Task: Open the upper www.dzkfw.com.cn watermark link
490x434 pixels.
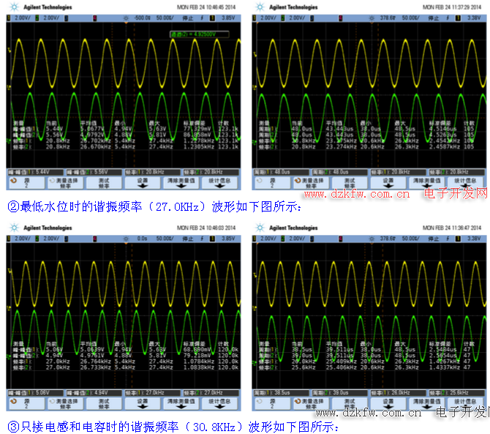Action: click(x=358, y=194)
